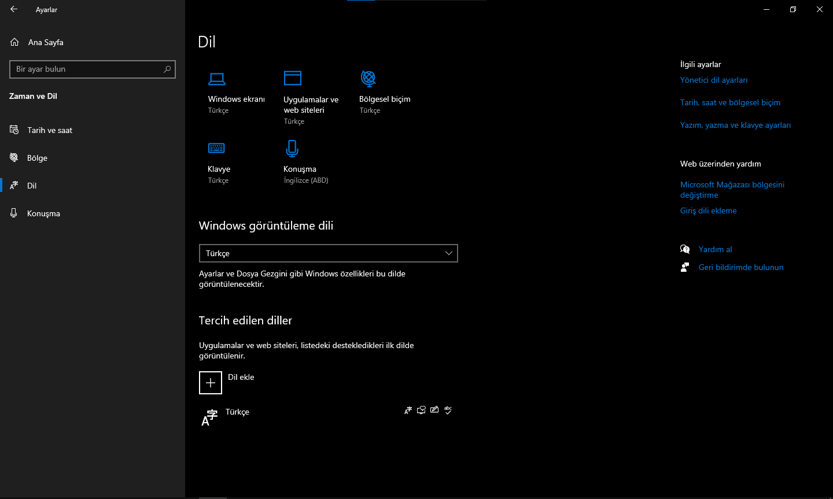Click the Uygulamalar ve web siteleri label
The image size is (833, 499).
coord(311,105)
